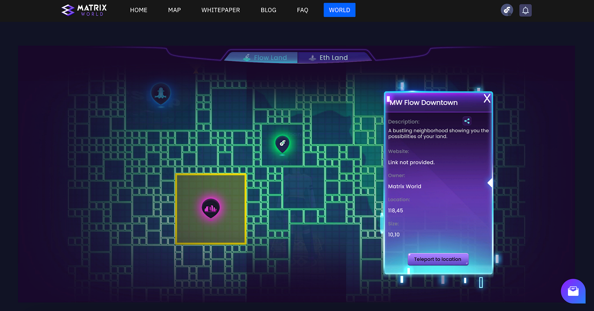Open the WHITEPAPER link
This screenshot has height=311, width=594.
pyautogui.click(x=220, y=10)
